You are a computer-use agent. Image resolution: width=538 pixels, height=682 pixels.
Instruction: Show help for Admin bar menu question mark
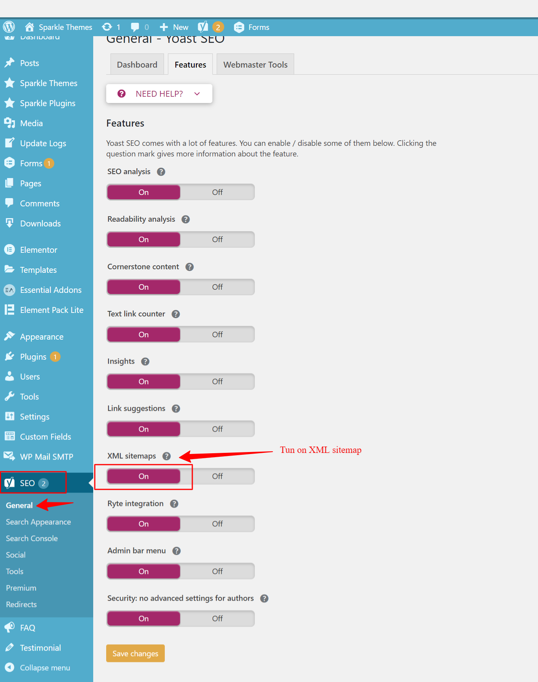coord(177,551)
